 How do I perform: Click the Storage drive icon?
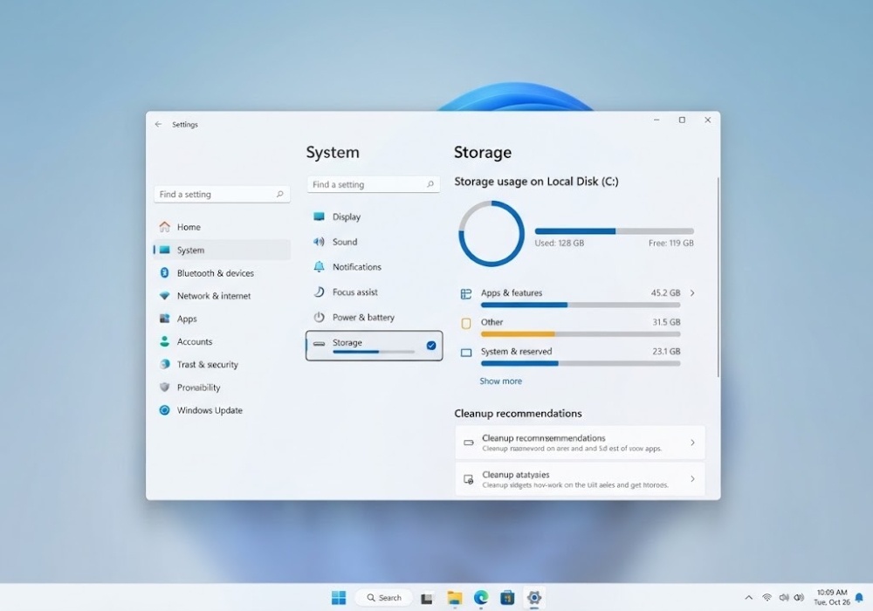tap(319, 343)
